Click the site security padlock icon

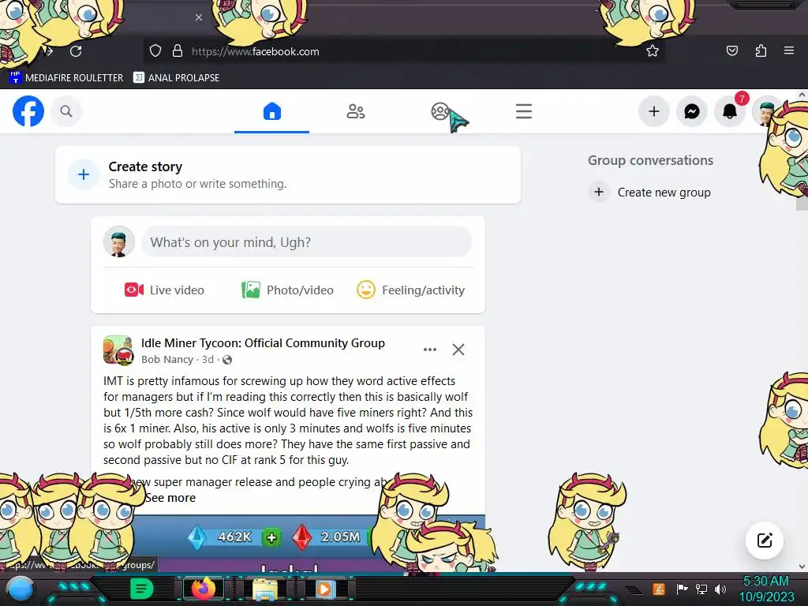[178, 51]
